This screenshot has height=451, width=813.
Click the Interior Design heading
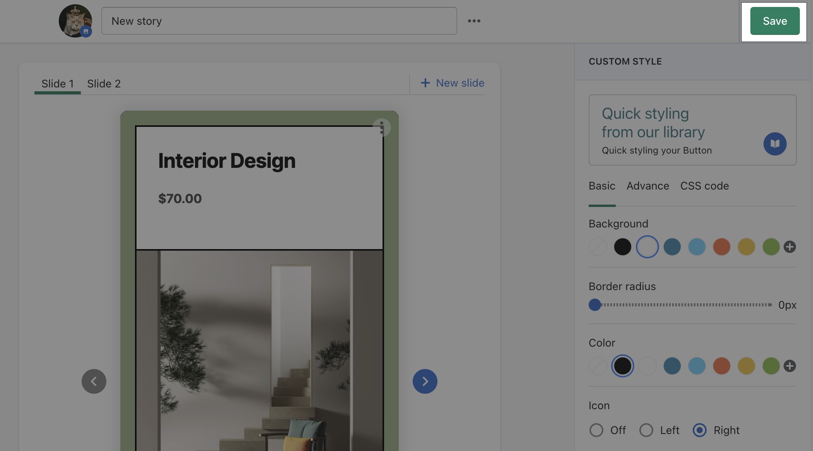coord(227,161)
